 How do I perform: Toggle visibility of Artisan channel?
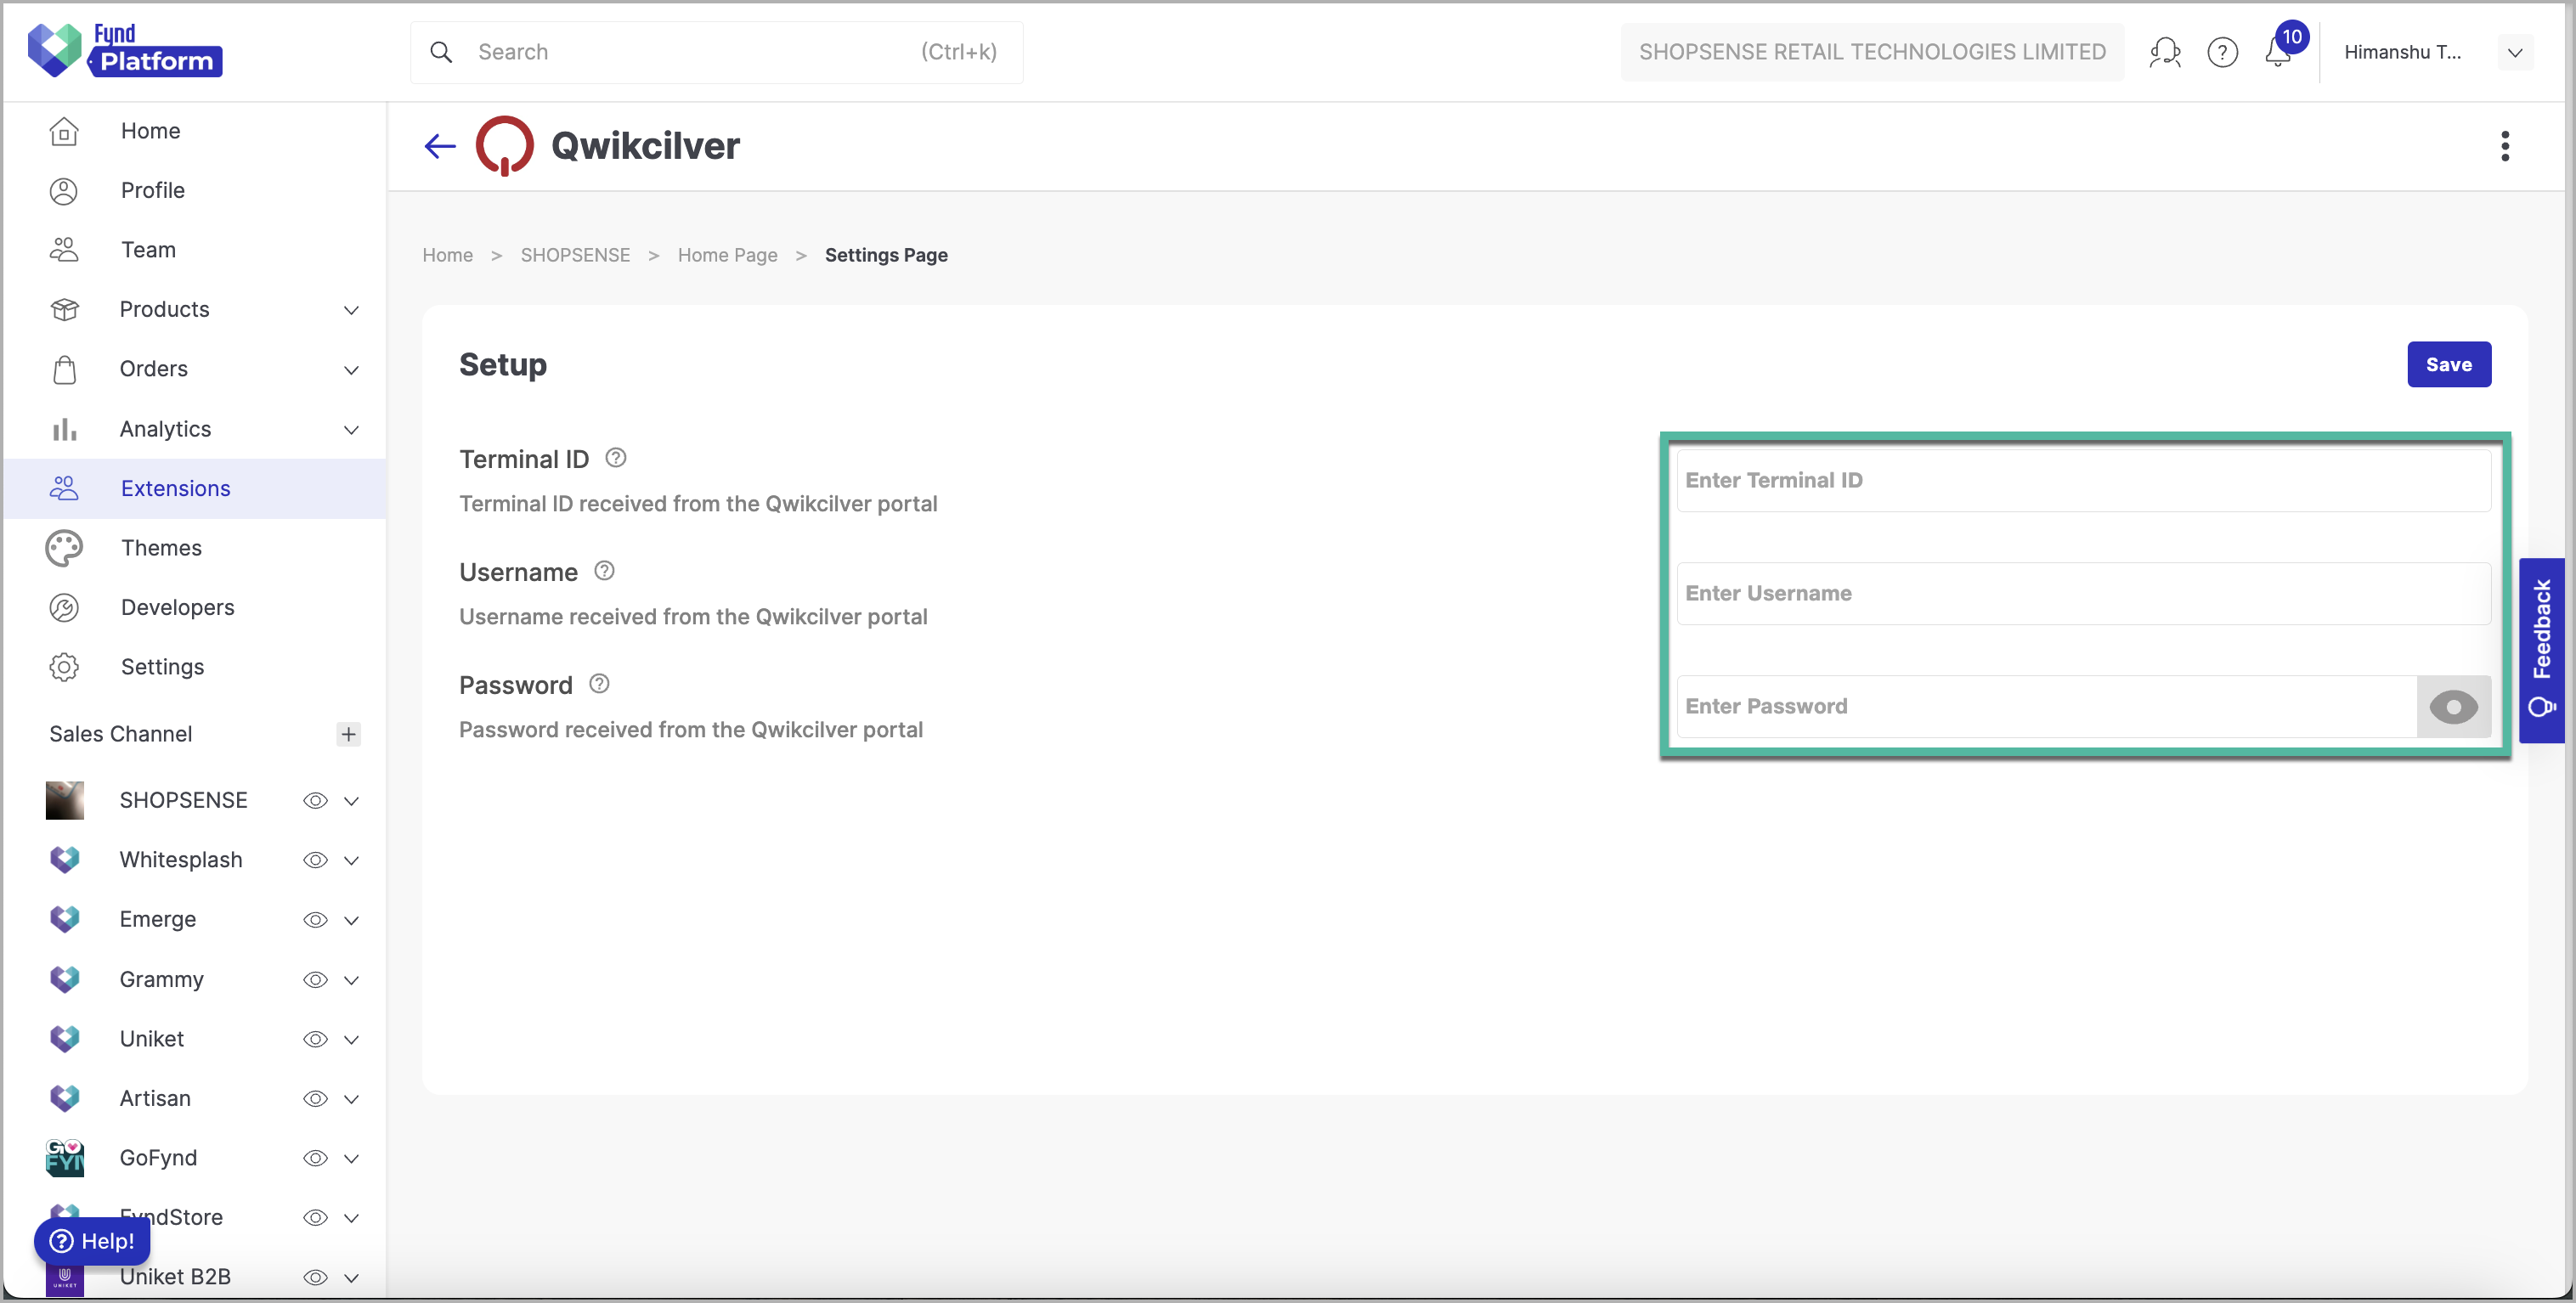316,1098
